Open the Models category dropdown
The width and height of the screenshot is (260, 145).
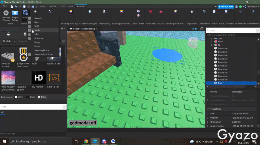9,41
